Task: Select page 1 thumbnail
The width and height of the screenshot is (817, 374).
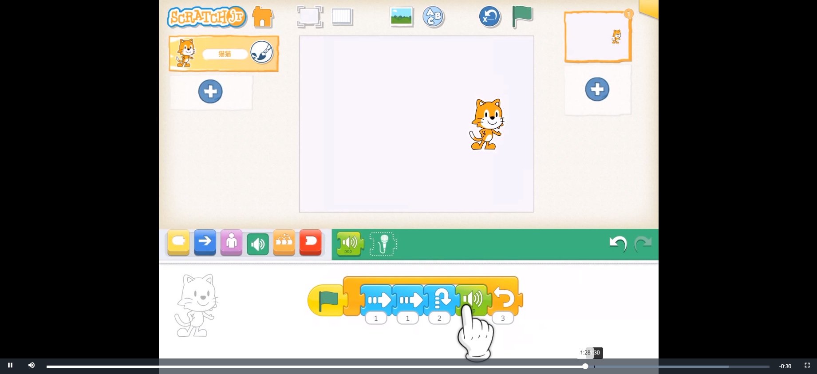Action: pyautogui.click(x=598, y=37)
